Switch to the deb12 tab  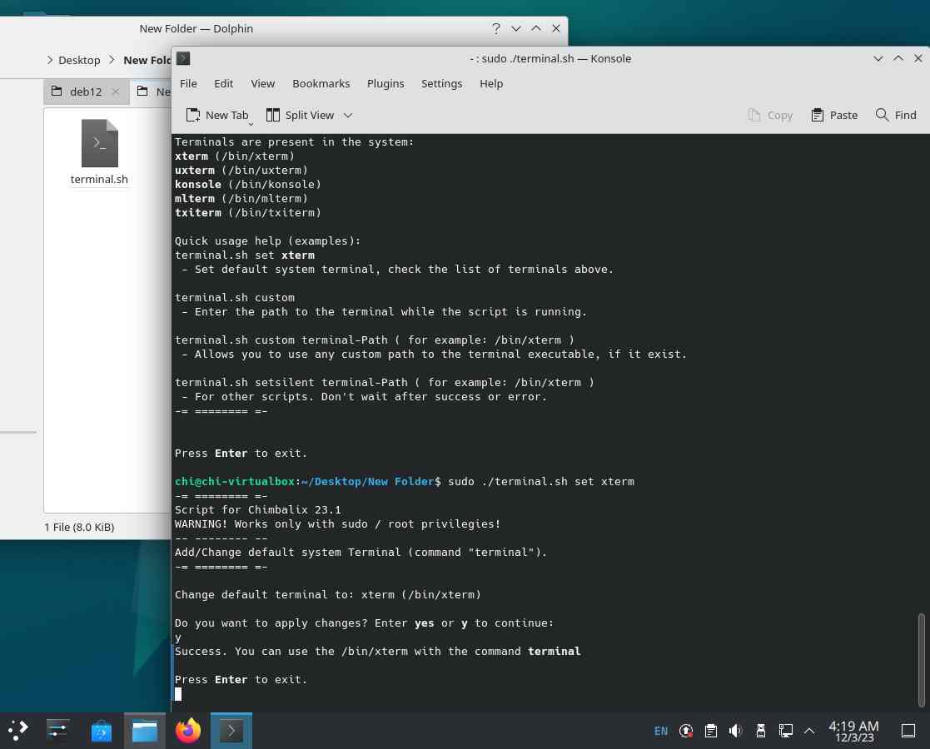tap(83, 92)
